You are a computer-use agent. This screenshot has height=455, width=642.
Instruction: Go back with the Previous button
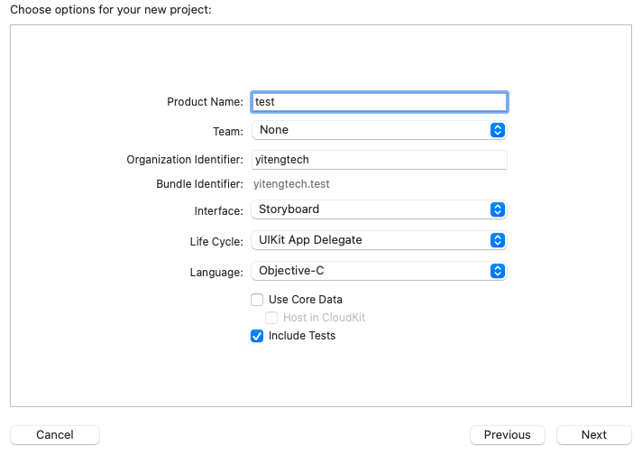click(x=508, y=434)
